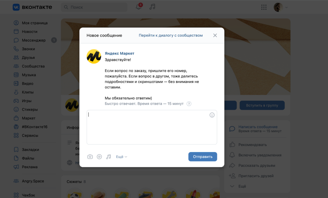328x198 pixels.
Task: Expand the Ещё attachments dropdown
Action: point(122,157)
